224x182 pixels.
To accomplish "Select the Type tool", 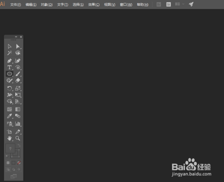I will coord(9,67).
